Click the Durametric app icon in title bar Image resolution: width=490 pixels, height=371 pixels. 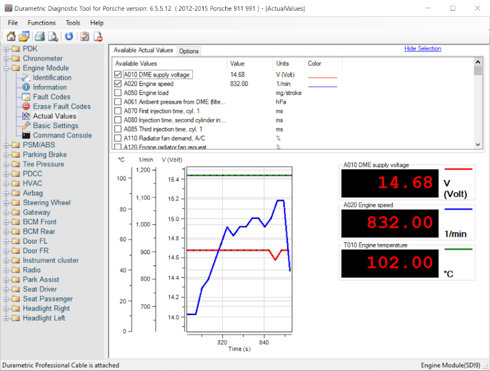(8, 8)
